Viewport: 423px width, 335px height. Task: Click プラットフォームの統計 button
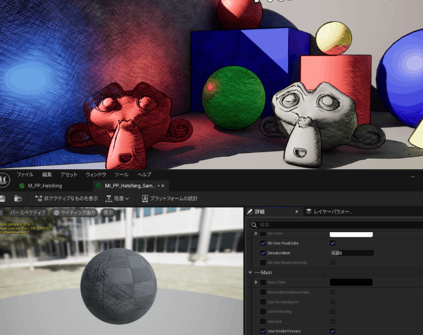170,199
